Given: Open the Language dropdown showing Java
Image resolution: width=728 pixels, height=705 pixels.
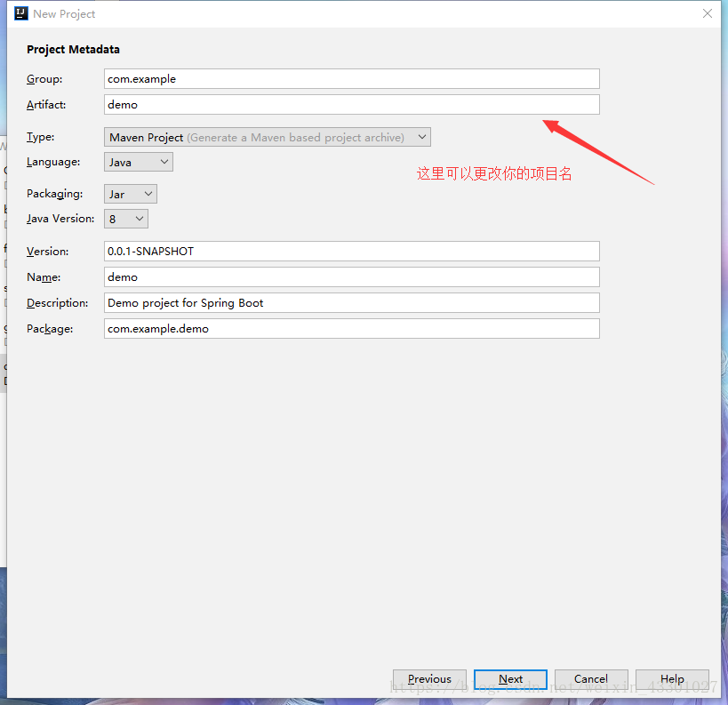Looking at the screenshot, I should pos(139,162).
